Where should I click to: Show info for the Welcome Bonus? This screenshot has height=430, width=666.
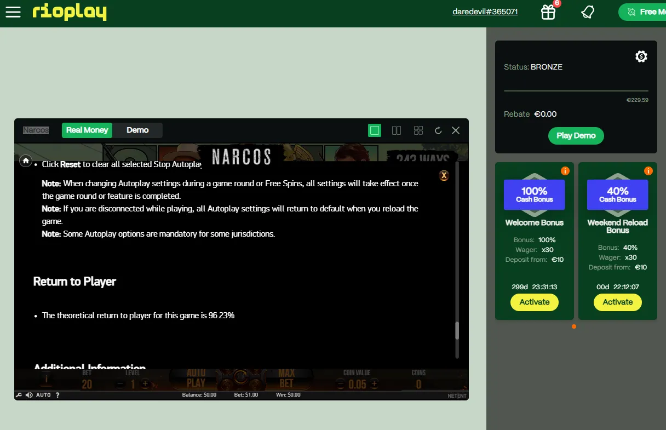565,171
